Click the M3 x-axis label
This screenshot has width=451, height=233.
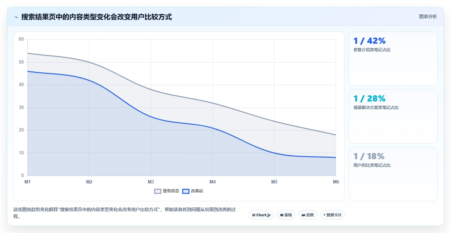tap(151, 182)
